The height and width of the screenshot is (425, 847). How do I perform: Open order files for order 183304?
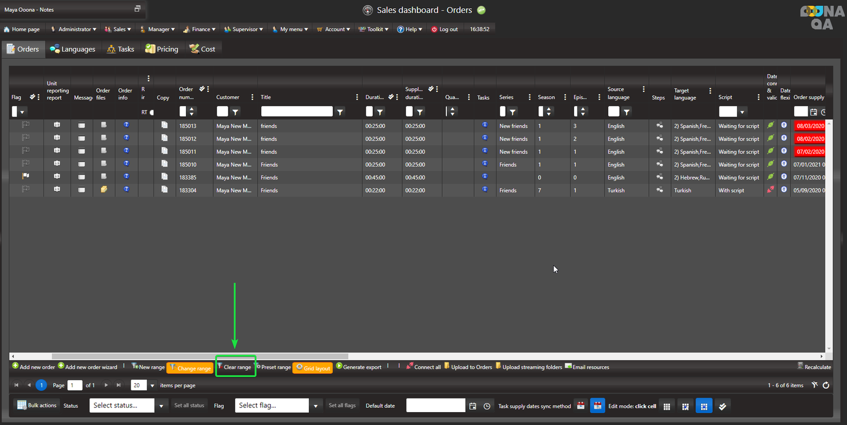104,190
